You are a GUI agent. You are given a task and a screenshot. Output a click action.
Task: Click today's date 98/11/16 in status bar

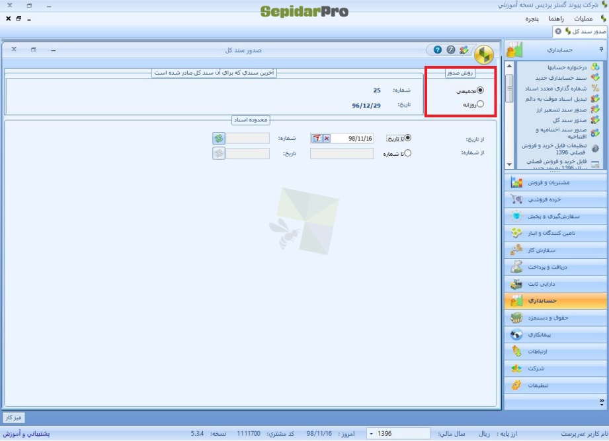(x=319, y=434)
